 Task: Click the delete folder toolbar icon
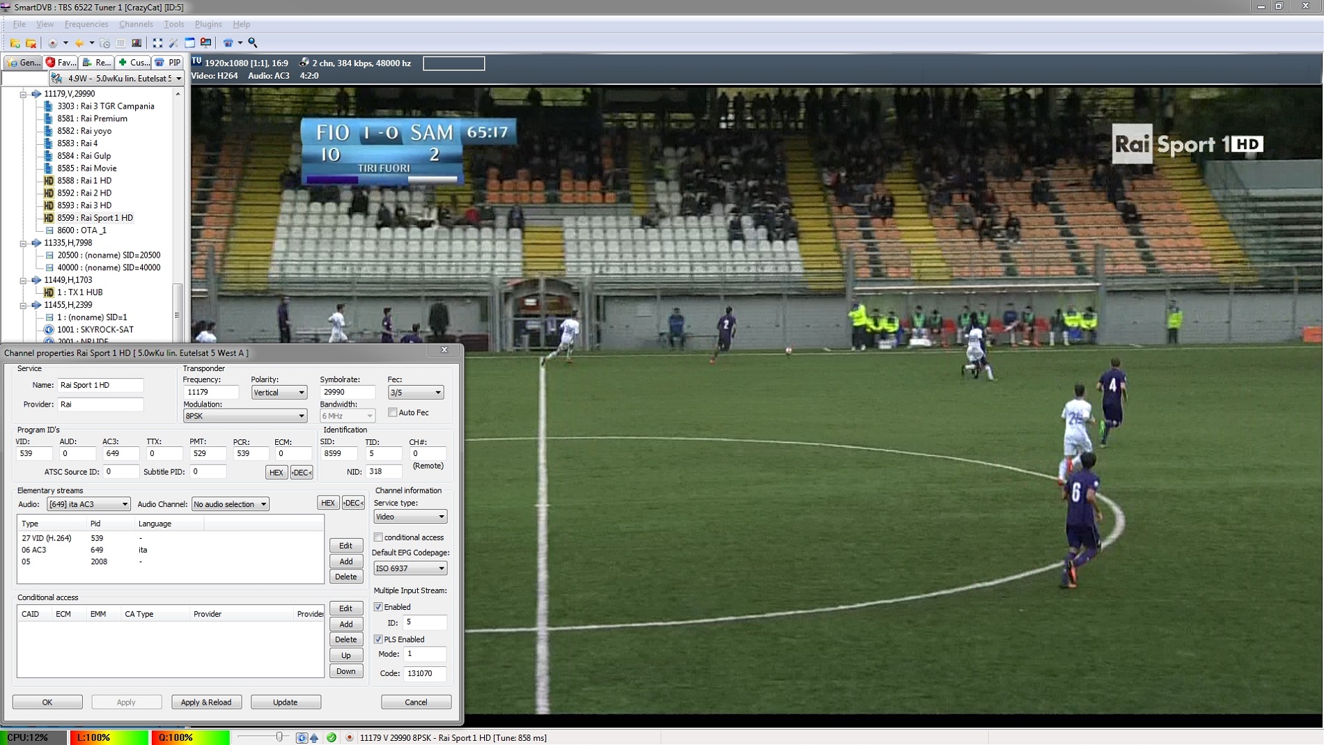click(31, 43)
